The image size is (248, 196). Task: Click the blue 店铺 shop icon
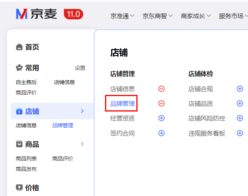(x=19, y=111)
